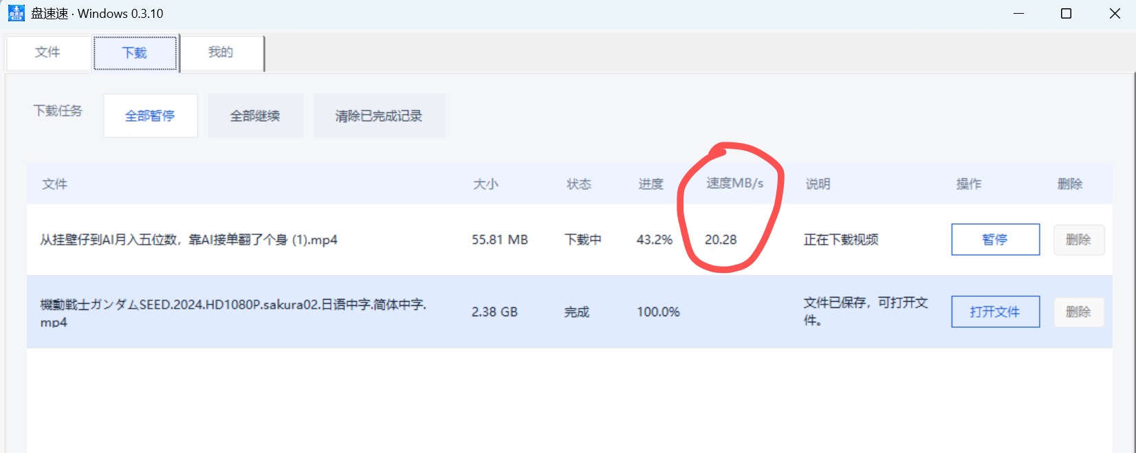Image resolution: width=1136 pixels, height=453 pixels.
Task: Click the 20.28 speed value
Action: click(721, 239)
